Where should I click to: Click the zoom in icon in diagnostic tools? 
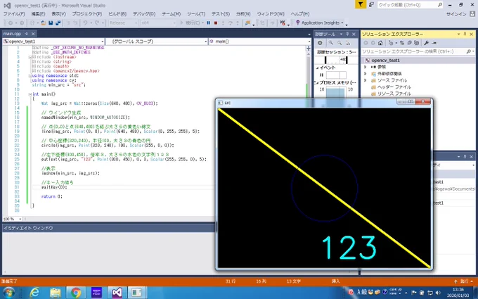[x=331, y=43]
